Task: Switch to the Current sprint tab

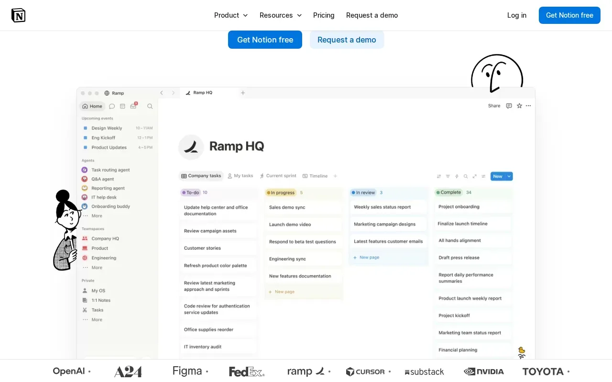Action: coord(278,176)
